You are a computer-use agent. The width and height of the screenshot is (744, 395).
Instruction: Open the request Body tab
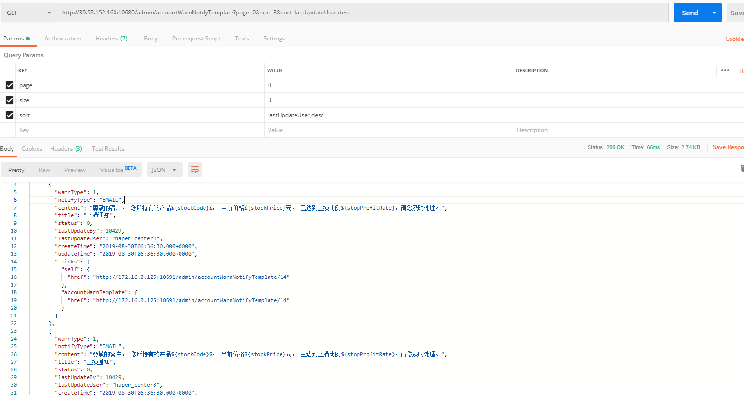pyautogui.click(x=151, y=39)
